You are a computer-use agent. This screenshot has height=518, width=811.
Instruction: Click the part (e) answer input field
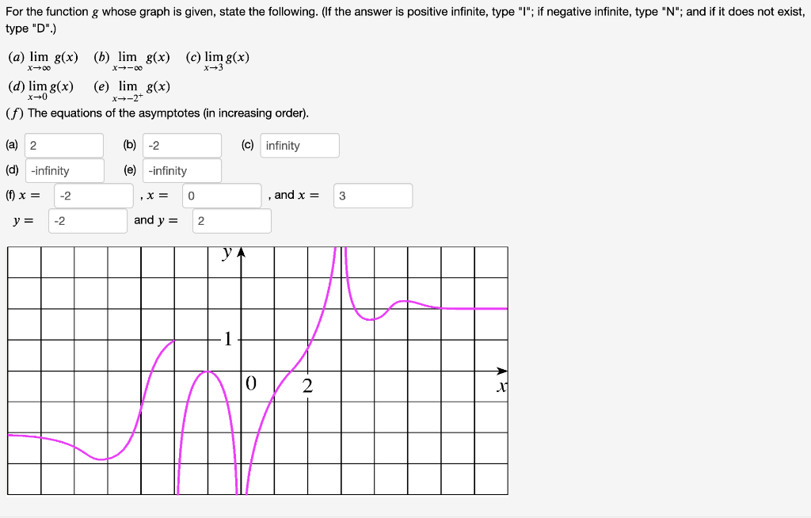[x=181, y=170]
